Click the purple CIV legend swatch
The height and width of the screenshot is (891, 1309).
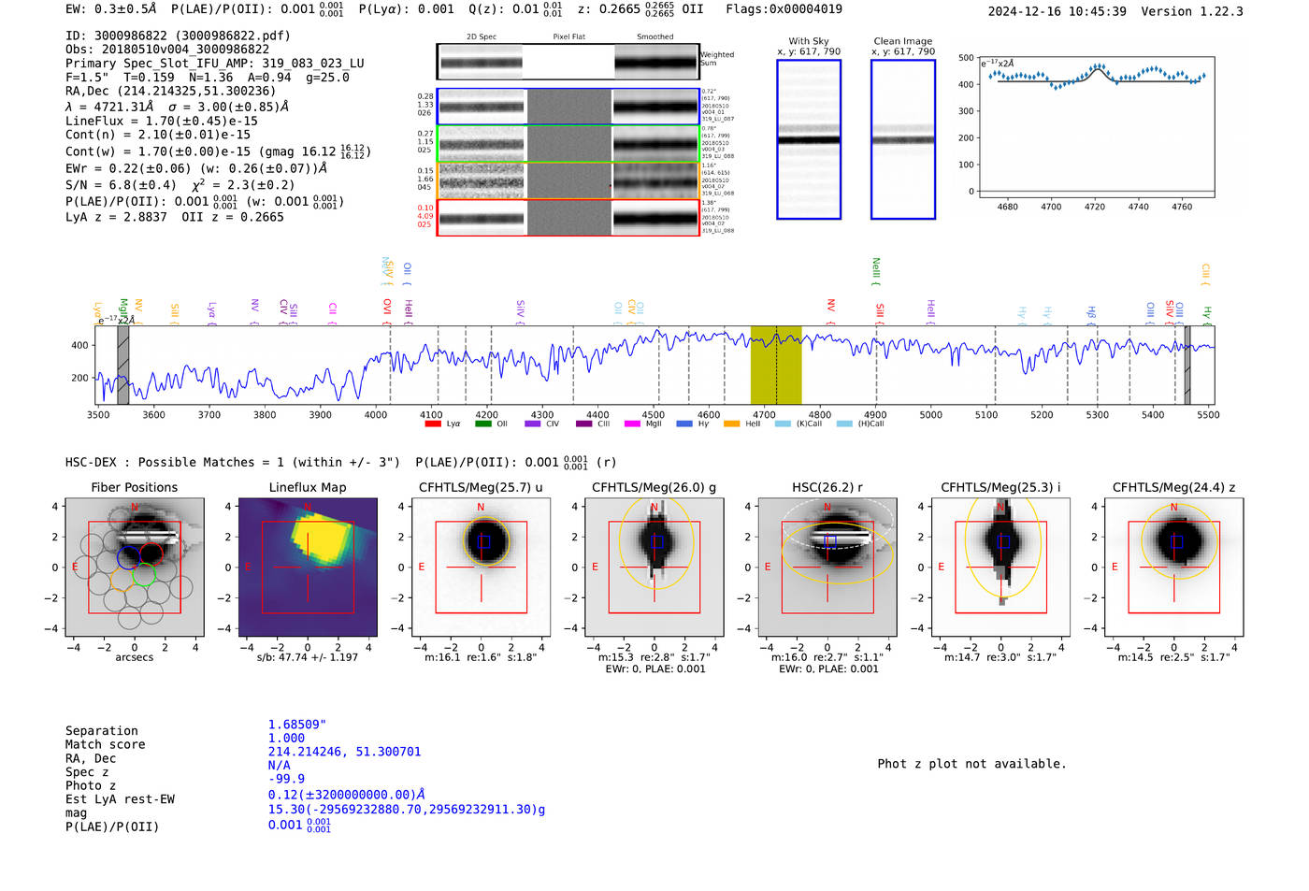pyautogui.click(x=533, y=424)
